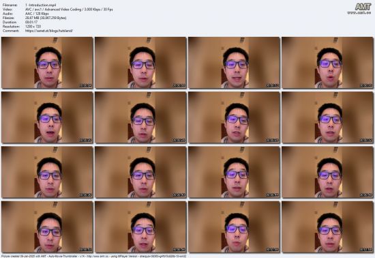This screenshot has width=375, height=258.
Task: Select second thumbnail in the third row
Action: click(x=140, y=172)
